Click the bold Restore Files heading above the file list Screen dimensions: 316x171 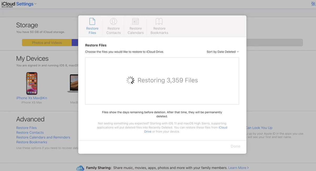coord(96,45)
